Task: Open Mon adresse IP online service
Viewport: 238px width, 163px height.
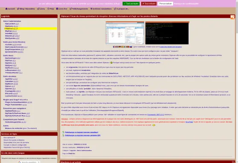Action: tap(9, 138)
